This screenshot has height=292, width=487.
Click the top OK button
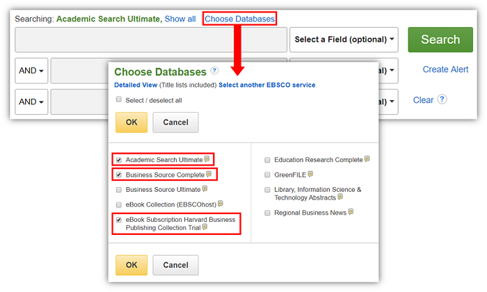pyautogui.click(x=131, y=122)
